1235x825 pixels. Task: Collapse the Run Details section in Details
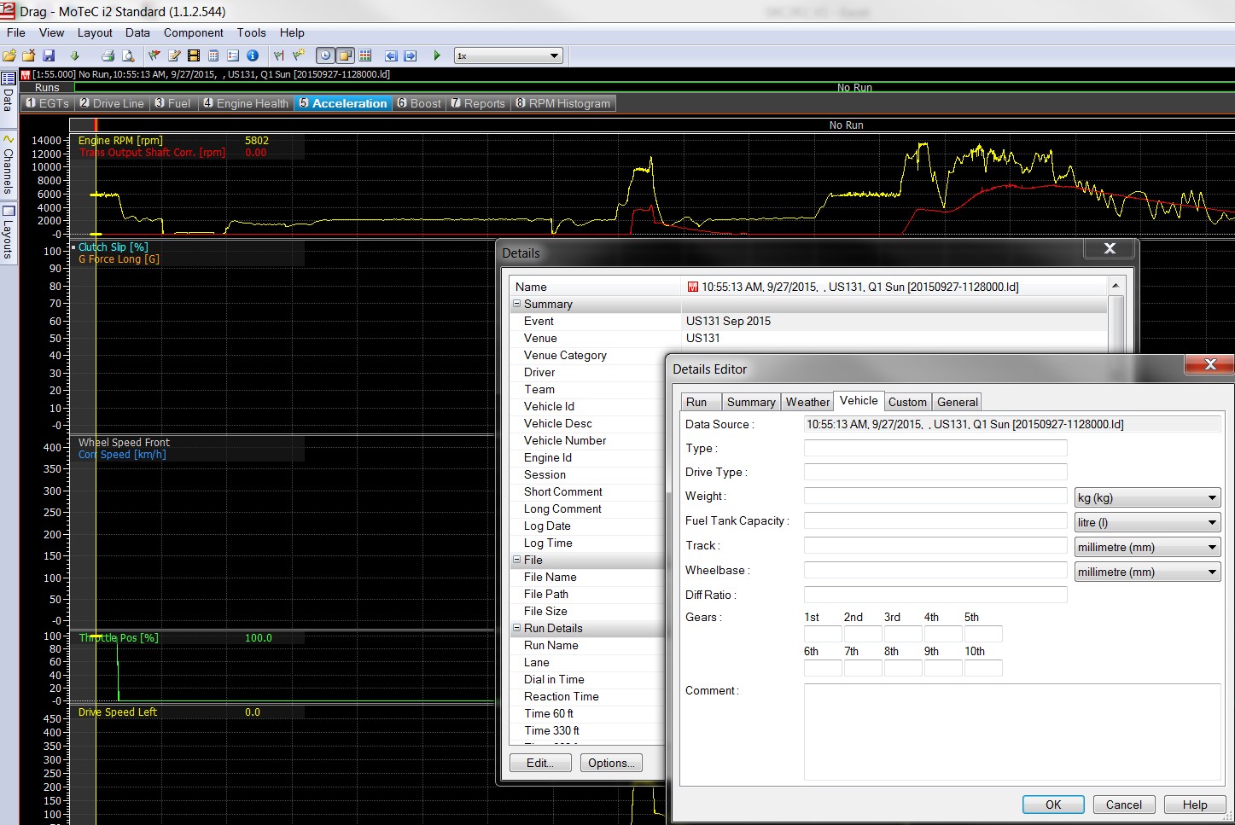coord(516,628)
